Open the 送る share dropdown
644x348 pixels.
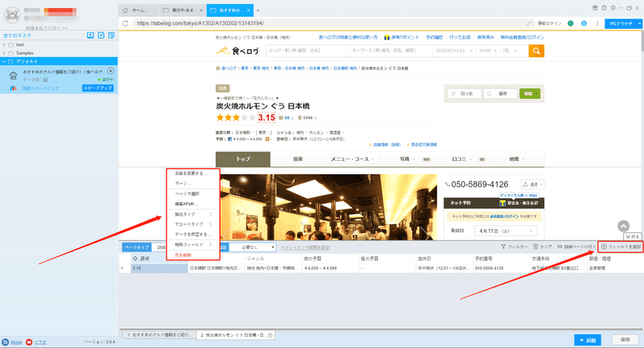click(x=533, y=185)
